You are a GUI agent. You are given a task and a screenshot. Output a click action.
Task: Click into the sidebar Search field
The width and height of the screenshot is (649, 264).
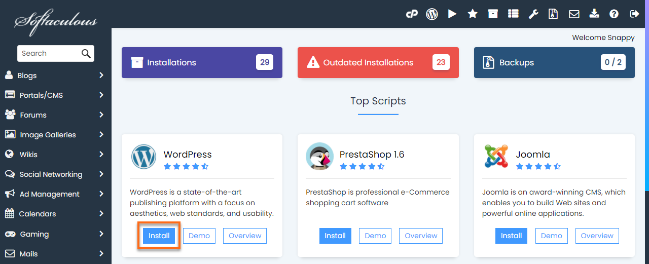point(48,54)
